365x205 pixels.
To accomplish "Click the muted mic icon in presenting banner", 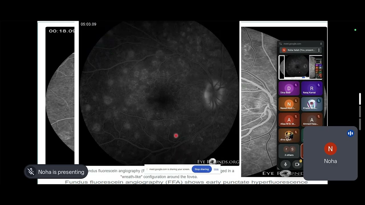I will tap(31, 172).
